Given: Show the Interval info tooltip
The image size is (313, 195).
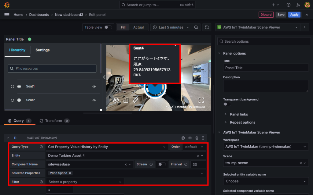Looking at the screenshot, I should pyautogui.click(x=186, y=164).
